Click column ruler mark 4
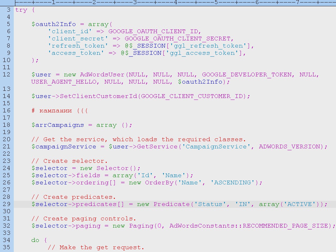Screen dimensions: 336x252 coord(176,3)
